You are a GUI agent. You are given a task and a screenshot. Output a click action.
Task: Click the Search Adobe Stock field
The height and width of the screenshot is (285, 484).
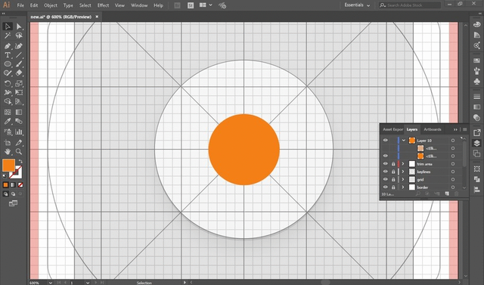tap(410, 5)
